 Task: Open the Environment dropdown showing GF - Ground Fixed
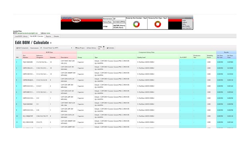click(56, 48)
